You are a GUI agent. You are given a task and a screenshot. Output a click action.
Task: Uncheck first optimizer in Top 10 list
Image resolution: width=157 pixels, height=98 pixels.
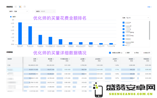tap(124, 22)
